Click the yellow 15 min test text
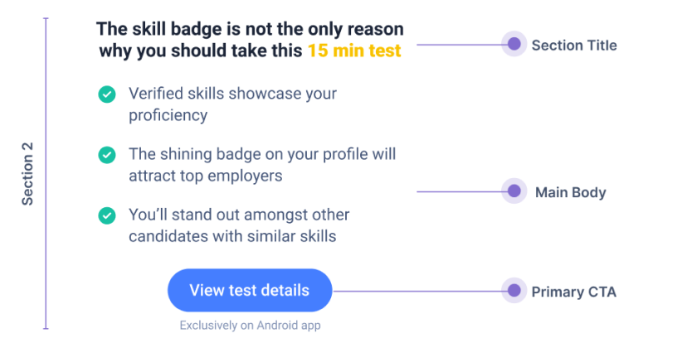The height and width of the screenshot is (343, 682). click(354, 51)
